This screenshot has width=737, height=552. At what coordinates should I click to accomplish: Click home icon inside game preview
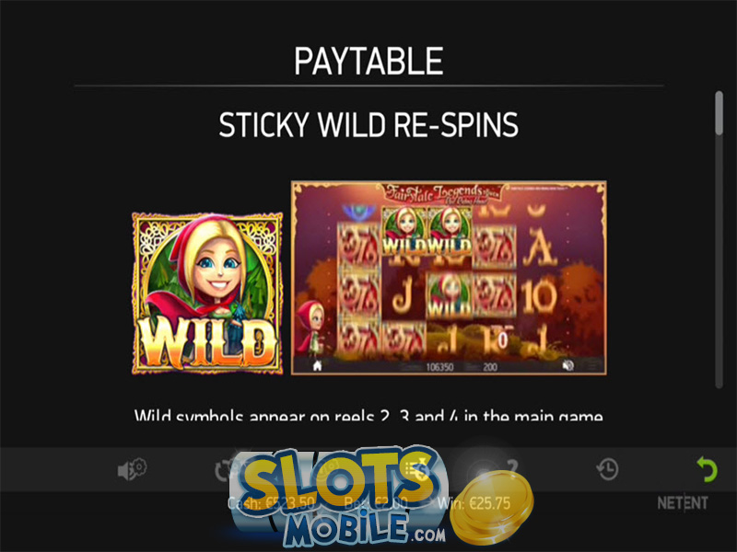coord(317,365)
